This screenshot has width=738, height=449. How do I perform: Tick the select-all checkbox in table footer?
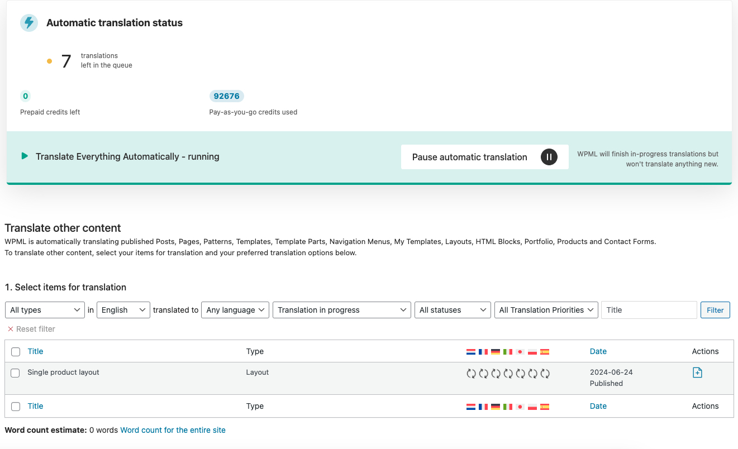click(x=16, y=407)
